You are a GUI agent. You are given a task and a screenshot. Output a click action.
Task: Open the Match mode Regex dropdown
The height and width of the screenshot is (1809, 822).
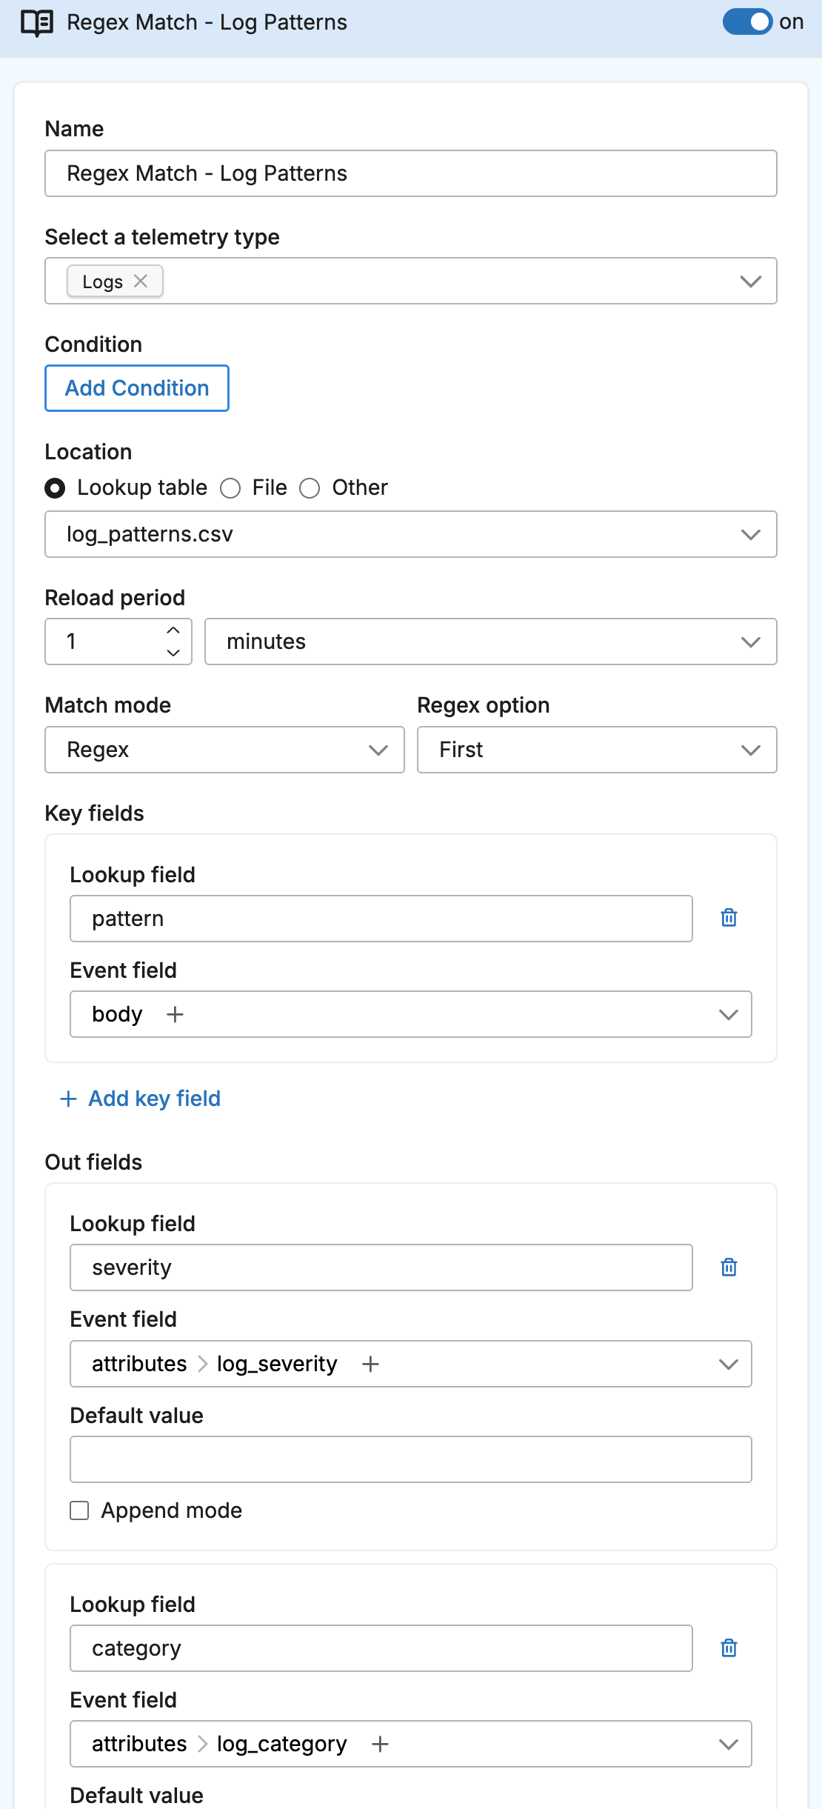pyautogui.click(x=224, y=750)
